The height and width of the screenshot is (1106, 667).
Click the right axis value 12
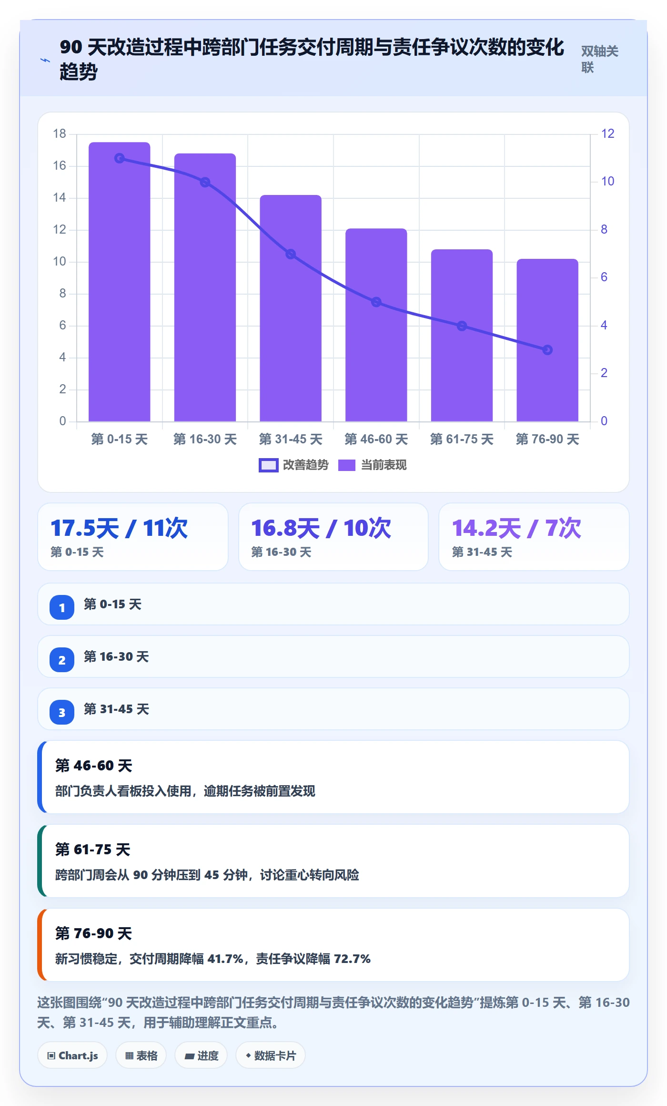point(607,133)
